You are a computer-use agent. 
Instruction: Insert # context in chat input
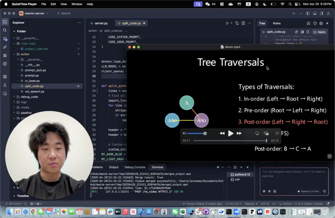pyautogui.click(x=270, y=191)
